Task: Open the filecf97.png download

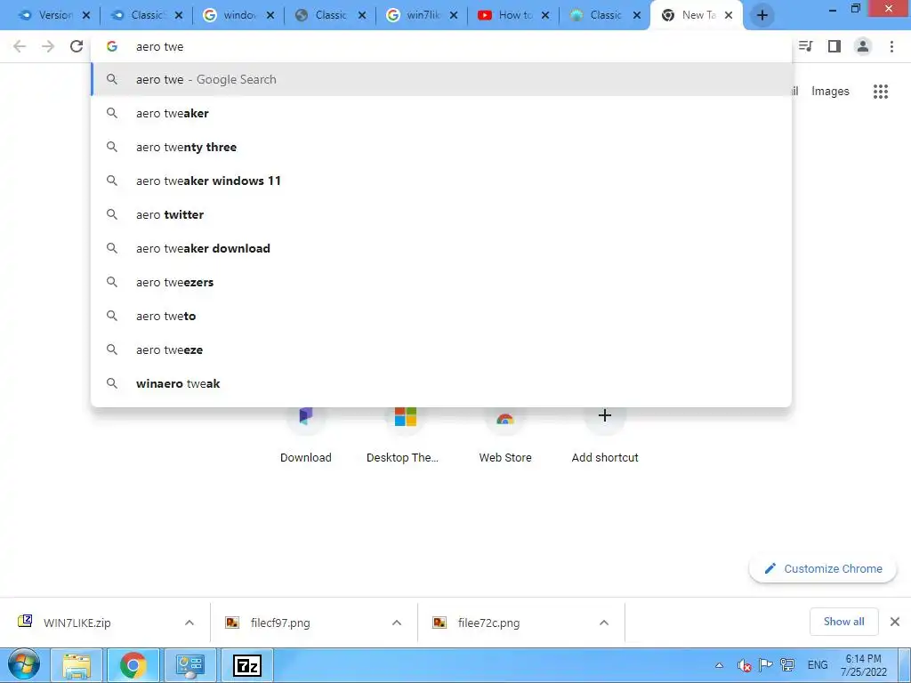Action: (x=280, y=623)
